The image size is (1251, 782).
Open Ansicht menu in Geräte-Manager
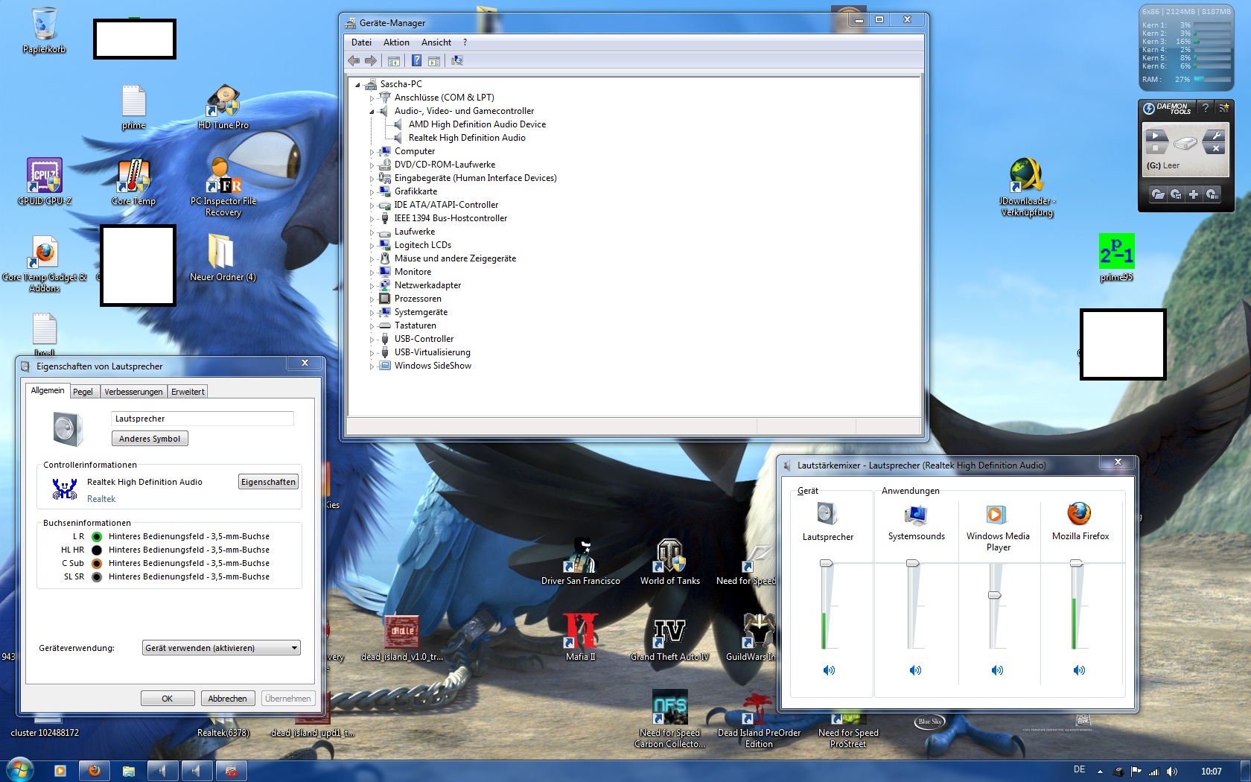tap(436, 42)
